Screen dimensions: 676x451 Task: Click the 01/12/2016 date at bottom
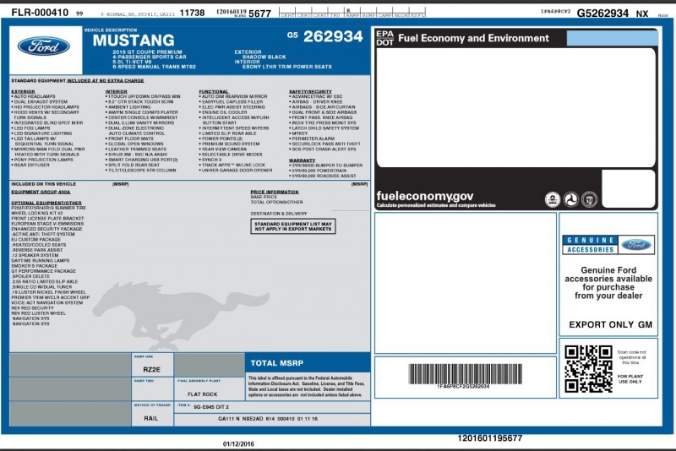click(238, 444)
